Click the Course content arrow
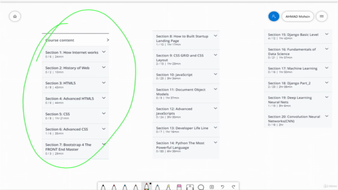Image resolution: width=338 pixels, height=190 pixels. pyautogui.click(x=108, y=40)
